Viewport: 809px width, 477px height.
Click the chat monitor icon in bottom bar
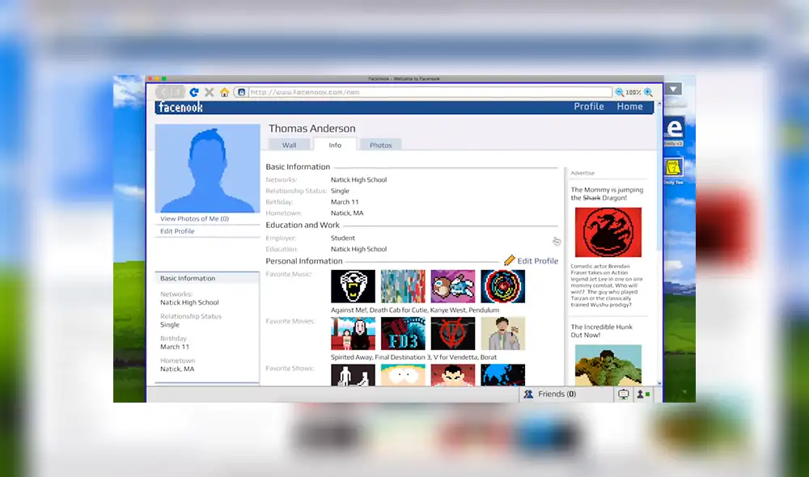tap(623, 394)
